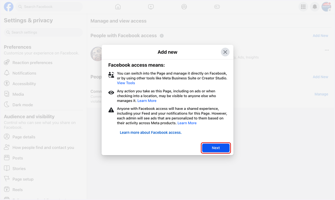Viewport: 335px width, 200px height.
Task: Open the Groups icon in top bar
Action: [184, 7]
